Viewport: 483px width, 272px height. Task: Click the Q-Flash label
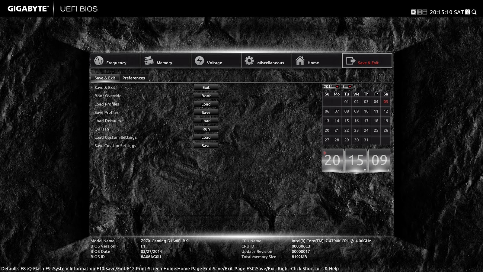pos(102,129)
